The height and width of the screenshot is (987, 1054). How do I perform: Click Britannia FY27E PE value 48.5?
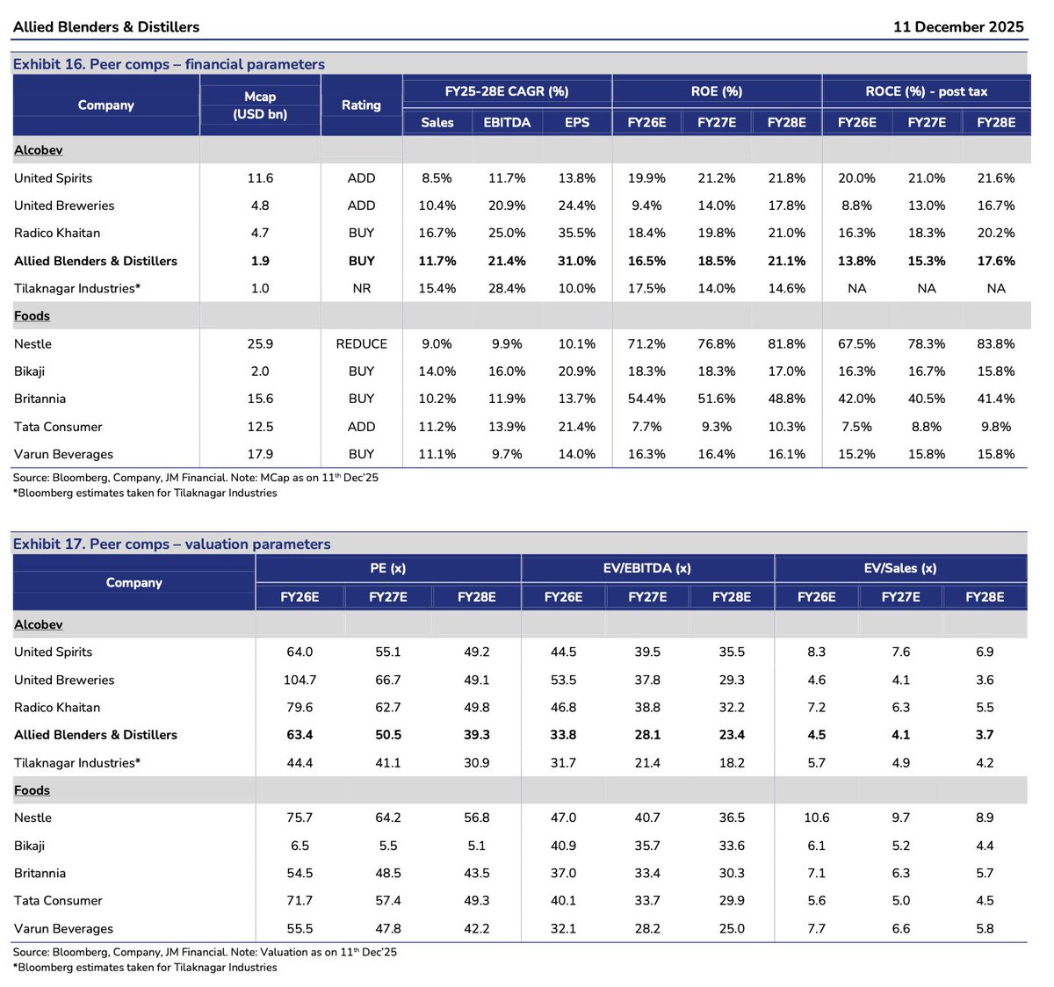(x=388, y=873)
